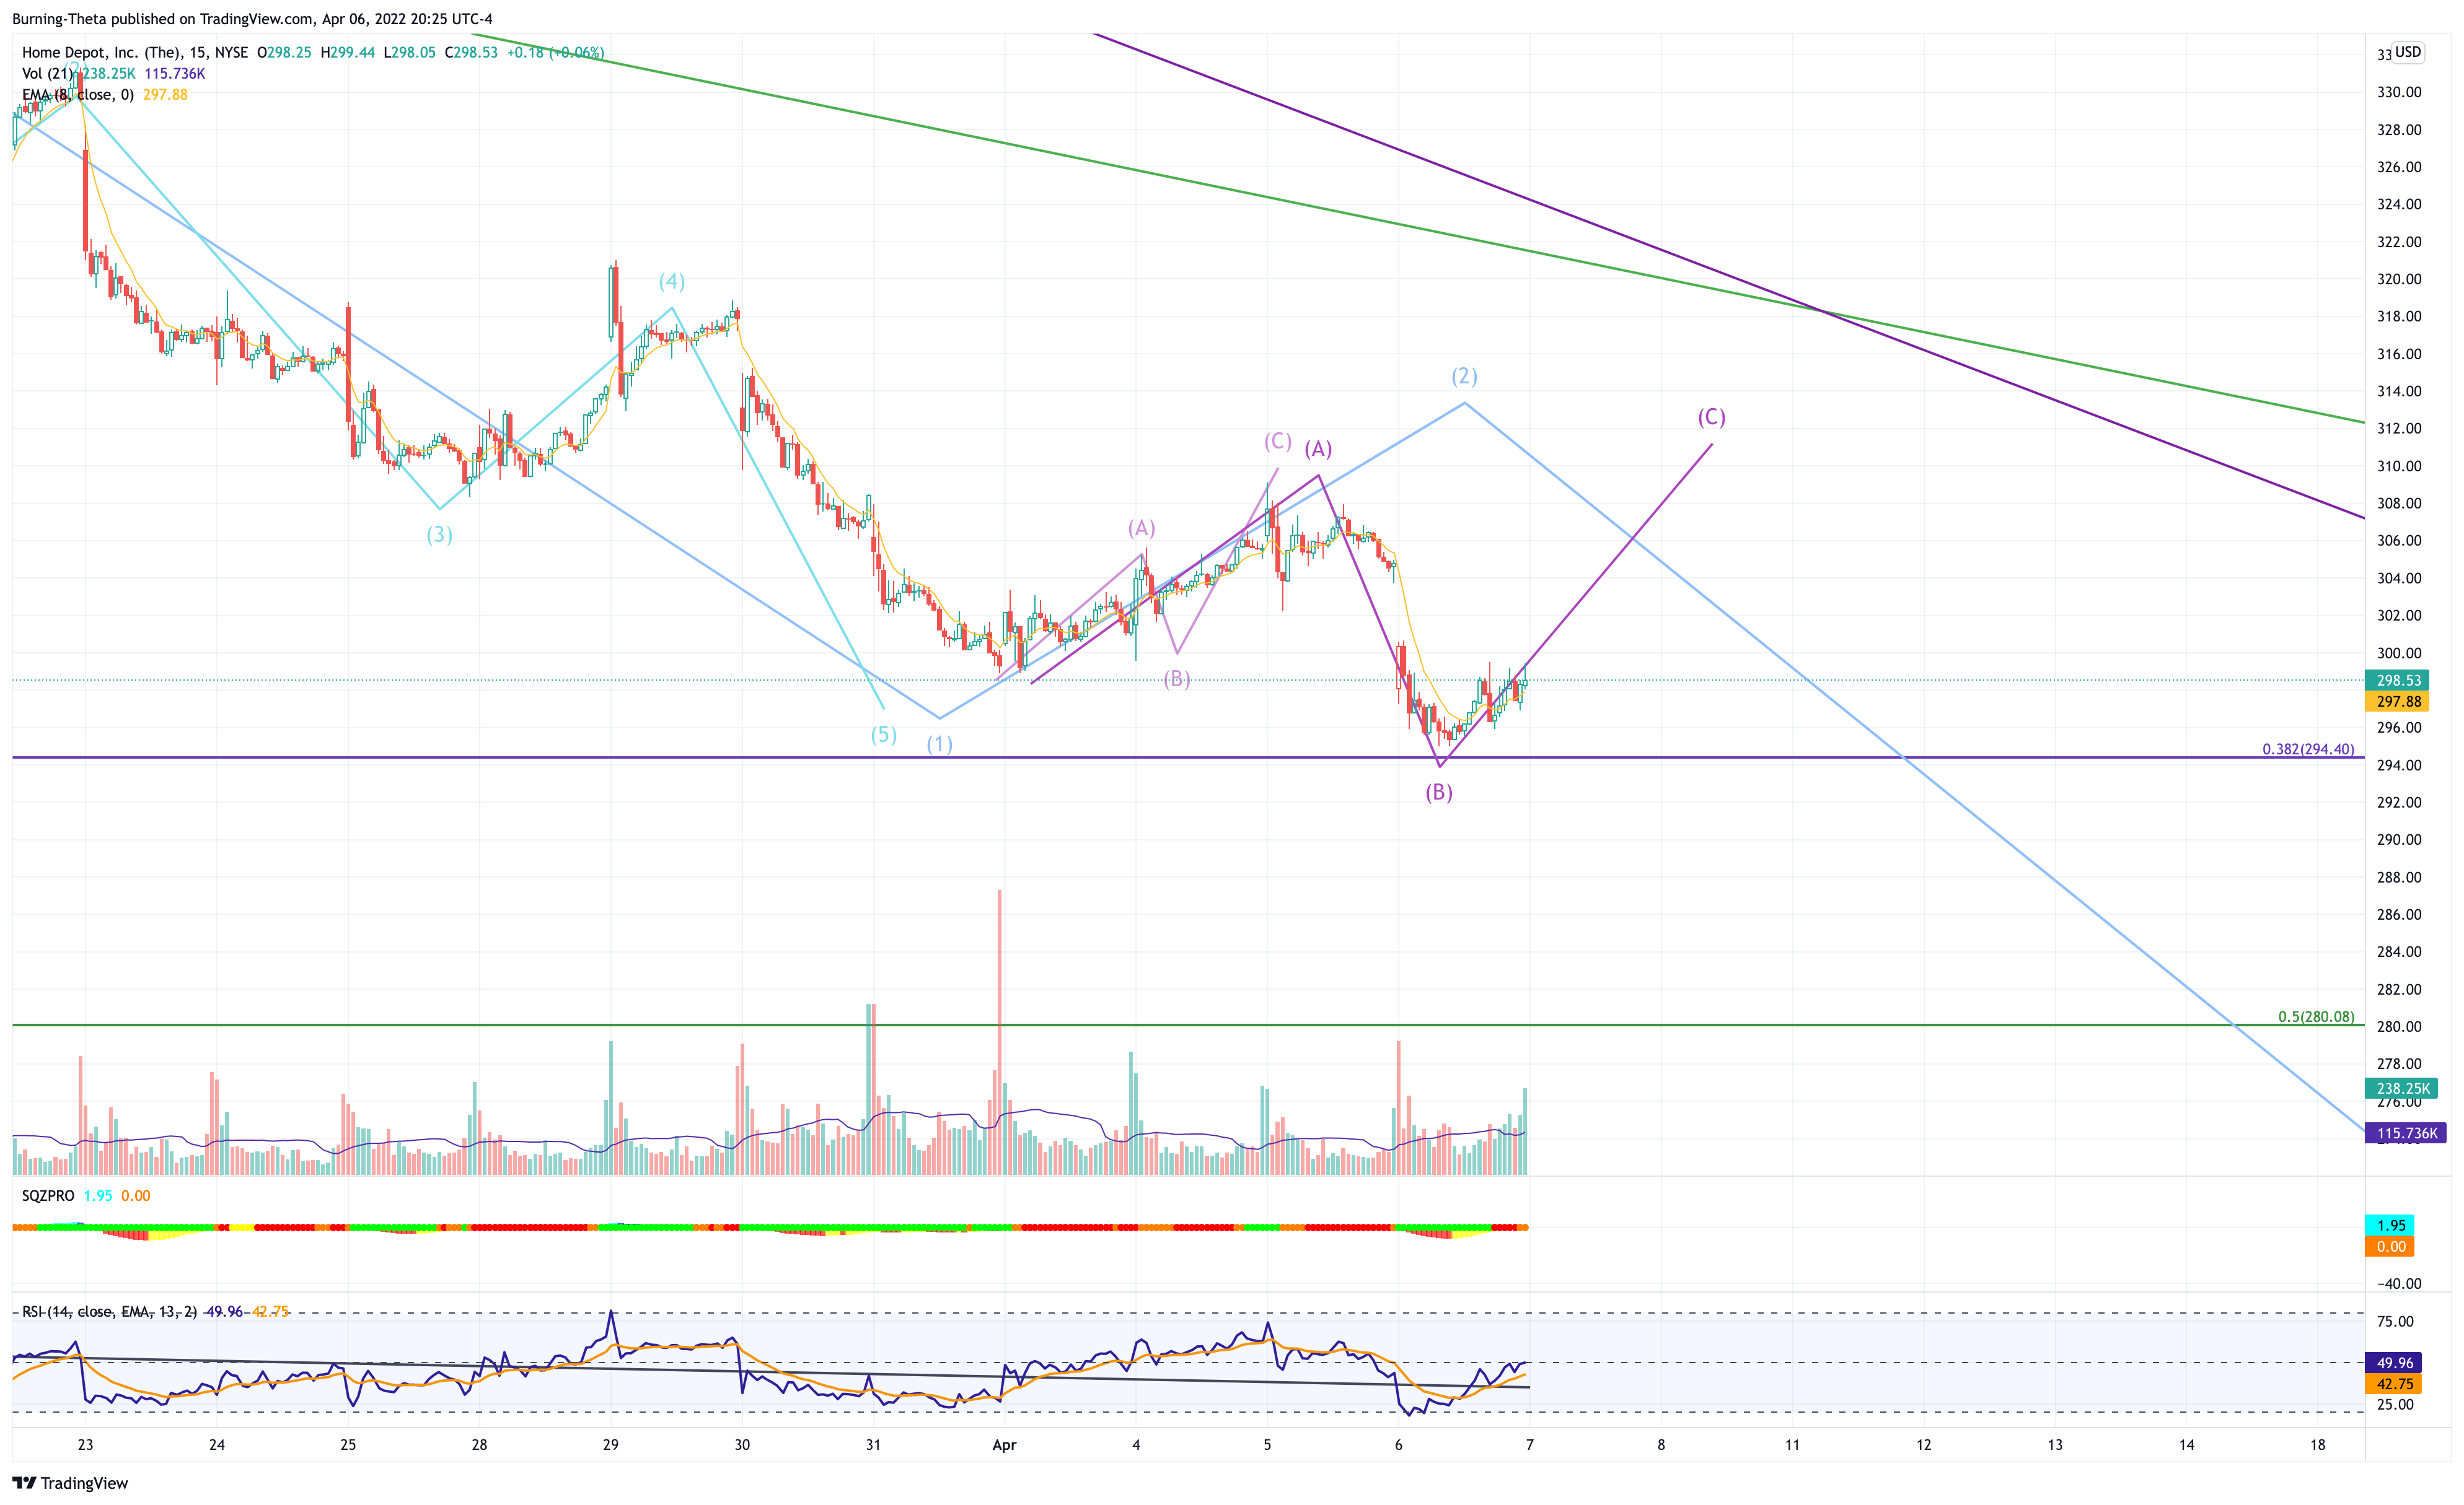Click the green 298.53 price tag on the axis
This screenshot has height=1505, width=2464.
tap(2397, 681)
